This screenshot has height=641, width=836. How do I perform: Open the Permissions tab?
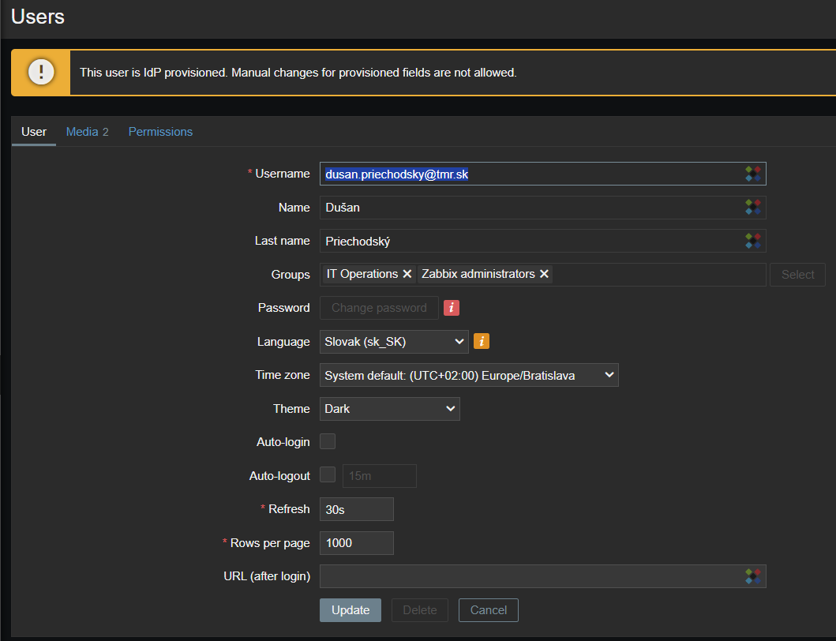click(x=160, y=132)
